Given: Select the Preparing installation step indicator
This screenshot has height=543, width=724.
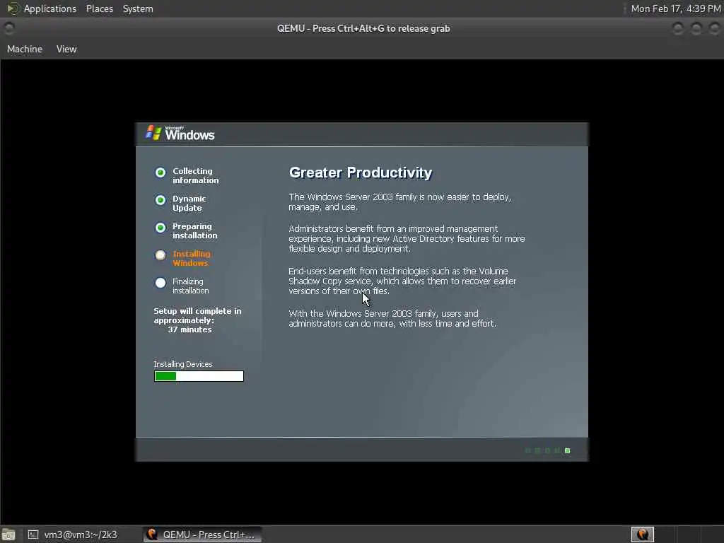Looking at the screenshot, I should click(160, 228).
